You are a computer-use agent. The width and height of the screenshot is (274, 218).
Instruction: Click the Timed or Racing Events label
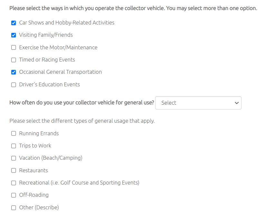pyautogui.click(x=47, y=60)
